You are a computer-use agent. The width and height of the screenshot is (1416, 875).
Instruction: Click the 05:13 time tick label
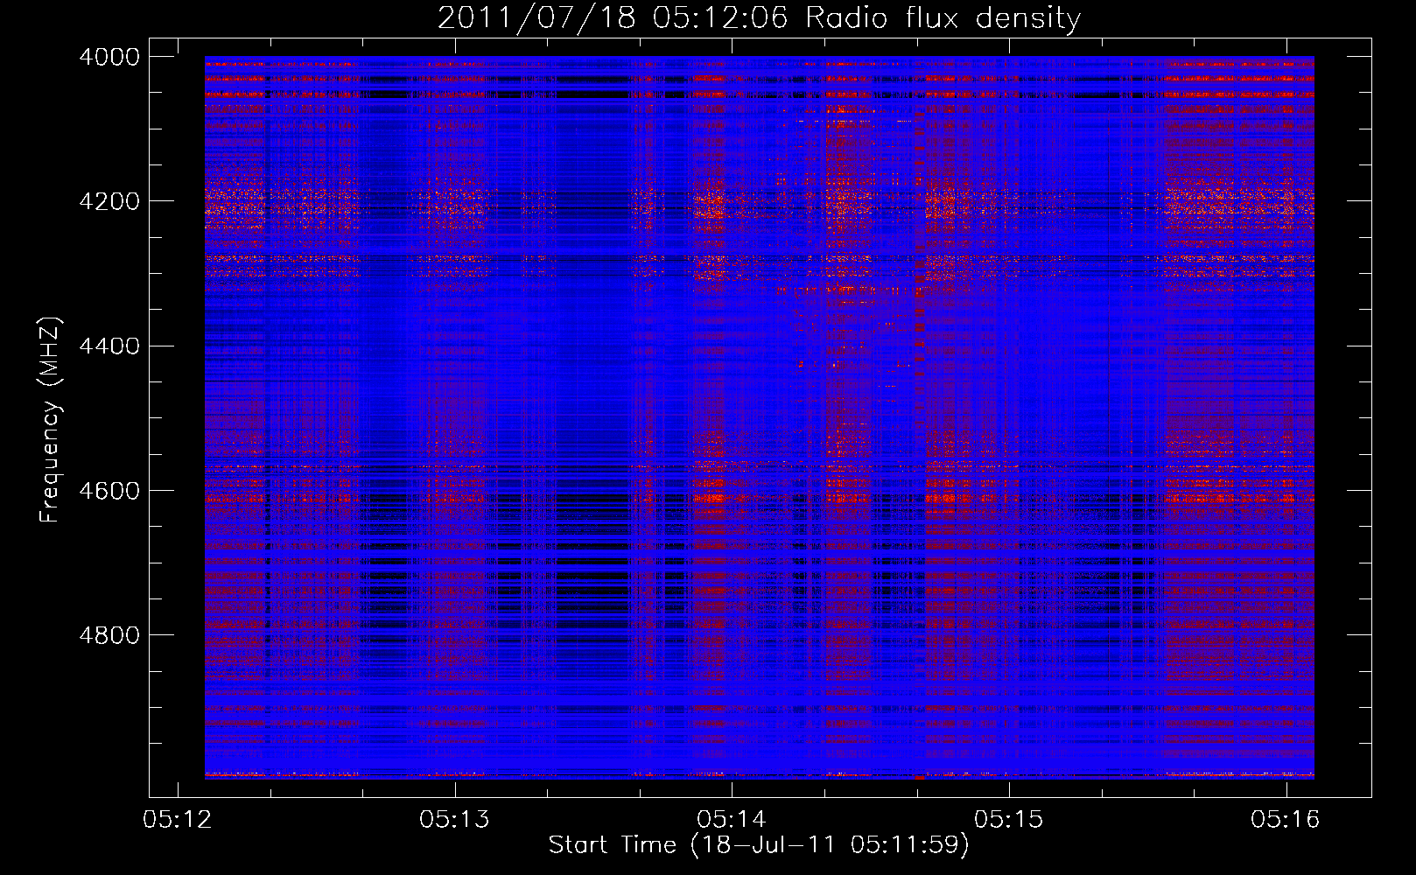pyautogui.click(x=454, y=820)
